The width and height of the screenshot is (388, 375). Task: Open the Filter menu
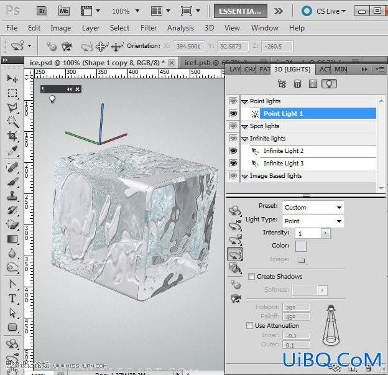(149, 28)
